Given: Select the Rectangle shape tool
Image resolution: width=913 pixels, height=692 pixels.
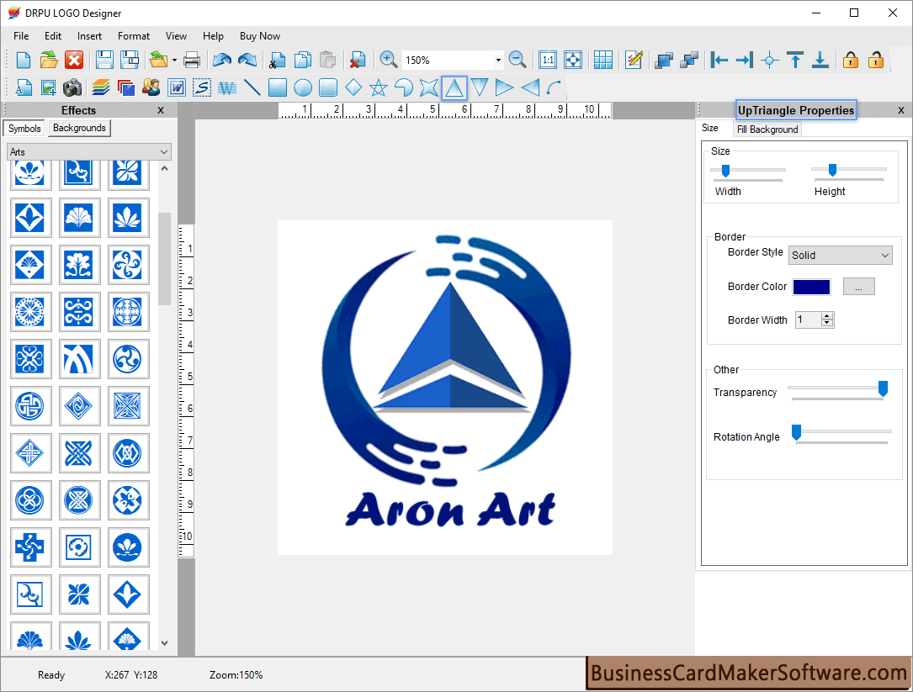Looking at the screenshot, I should (277, 88).
